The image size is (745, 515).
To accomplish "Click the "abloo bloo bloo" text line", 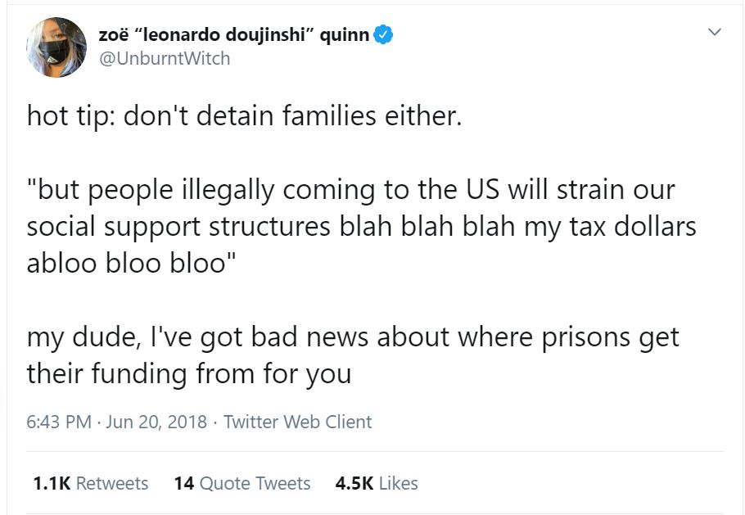I will (x=131, y=262).
